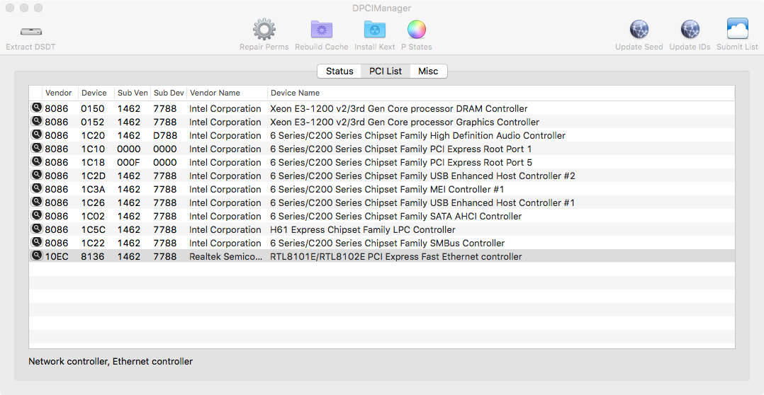Select the Xeon DRAM Controller device name
Screen dimensions: 764x395
coord(398,108)
